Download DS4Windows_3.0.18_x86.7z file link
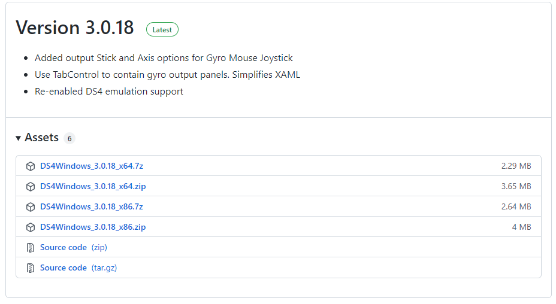 [92, 206]
